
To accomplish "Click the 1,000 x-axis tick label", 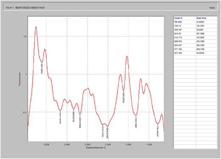I will 149,145.
